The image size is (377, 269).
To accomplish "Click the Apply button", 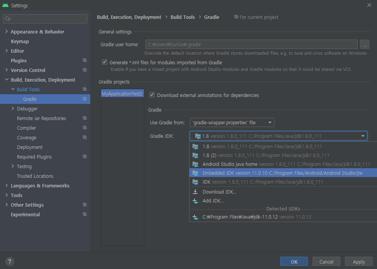I will [x=359, y=262].
